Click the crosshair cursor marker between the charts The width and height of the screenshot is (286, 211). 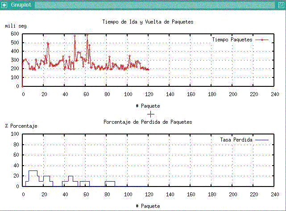[151, 114]
